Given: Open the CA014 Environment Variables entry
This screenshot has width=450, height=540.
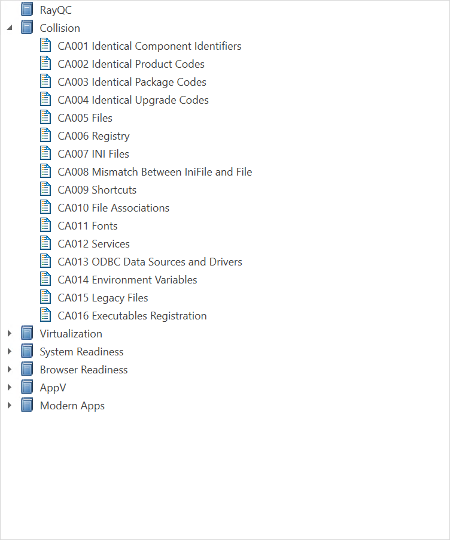Looking at the screenshot, I should pos(127,279).
